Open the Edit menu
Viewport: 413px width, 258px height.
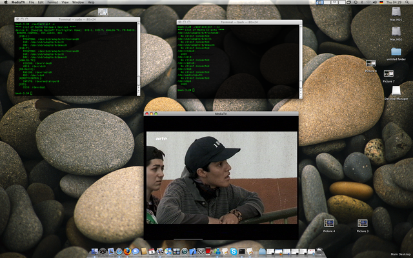(41, 2)
